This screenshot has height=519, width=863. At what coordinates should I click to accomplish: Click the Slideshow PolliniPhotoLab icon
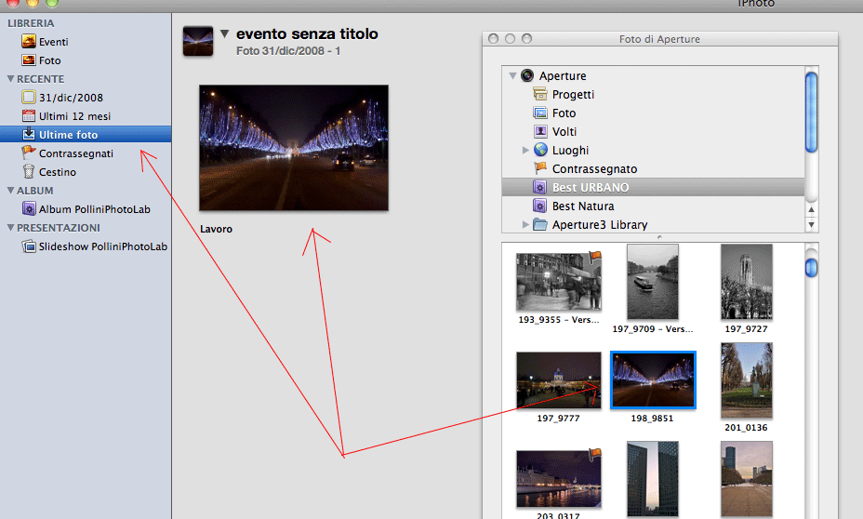coord(29,246)
